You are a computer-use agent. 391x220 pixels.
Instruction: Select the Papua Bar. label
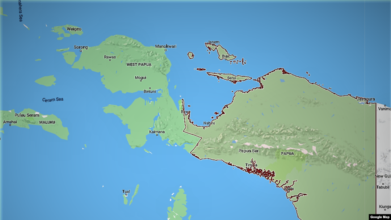[x=249, y=151]
